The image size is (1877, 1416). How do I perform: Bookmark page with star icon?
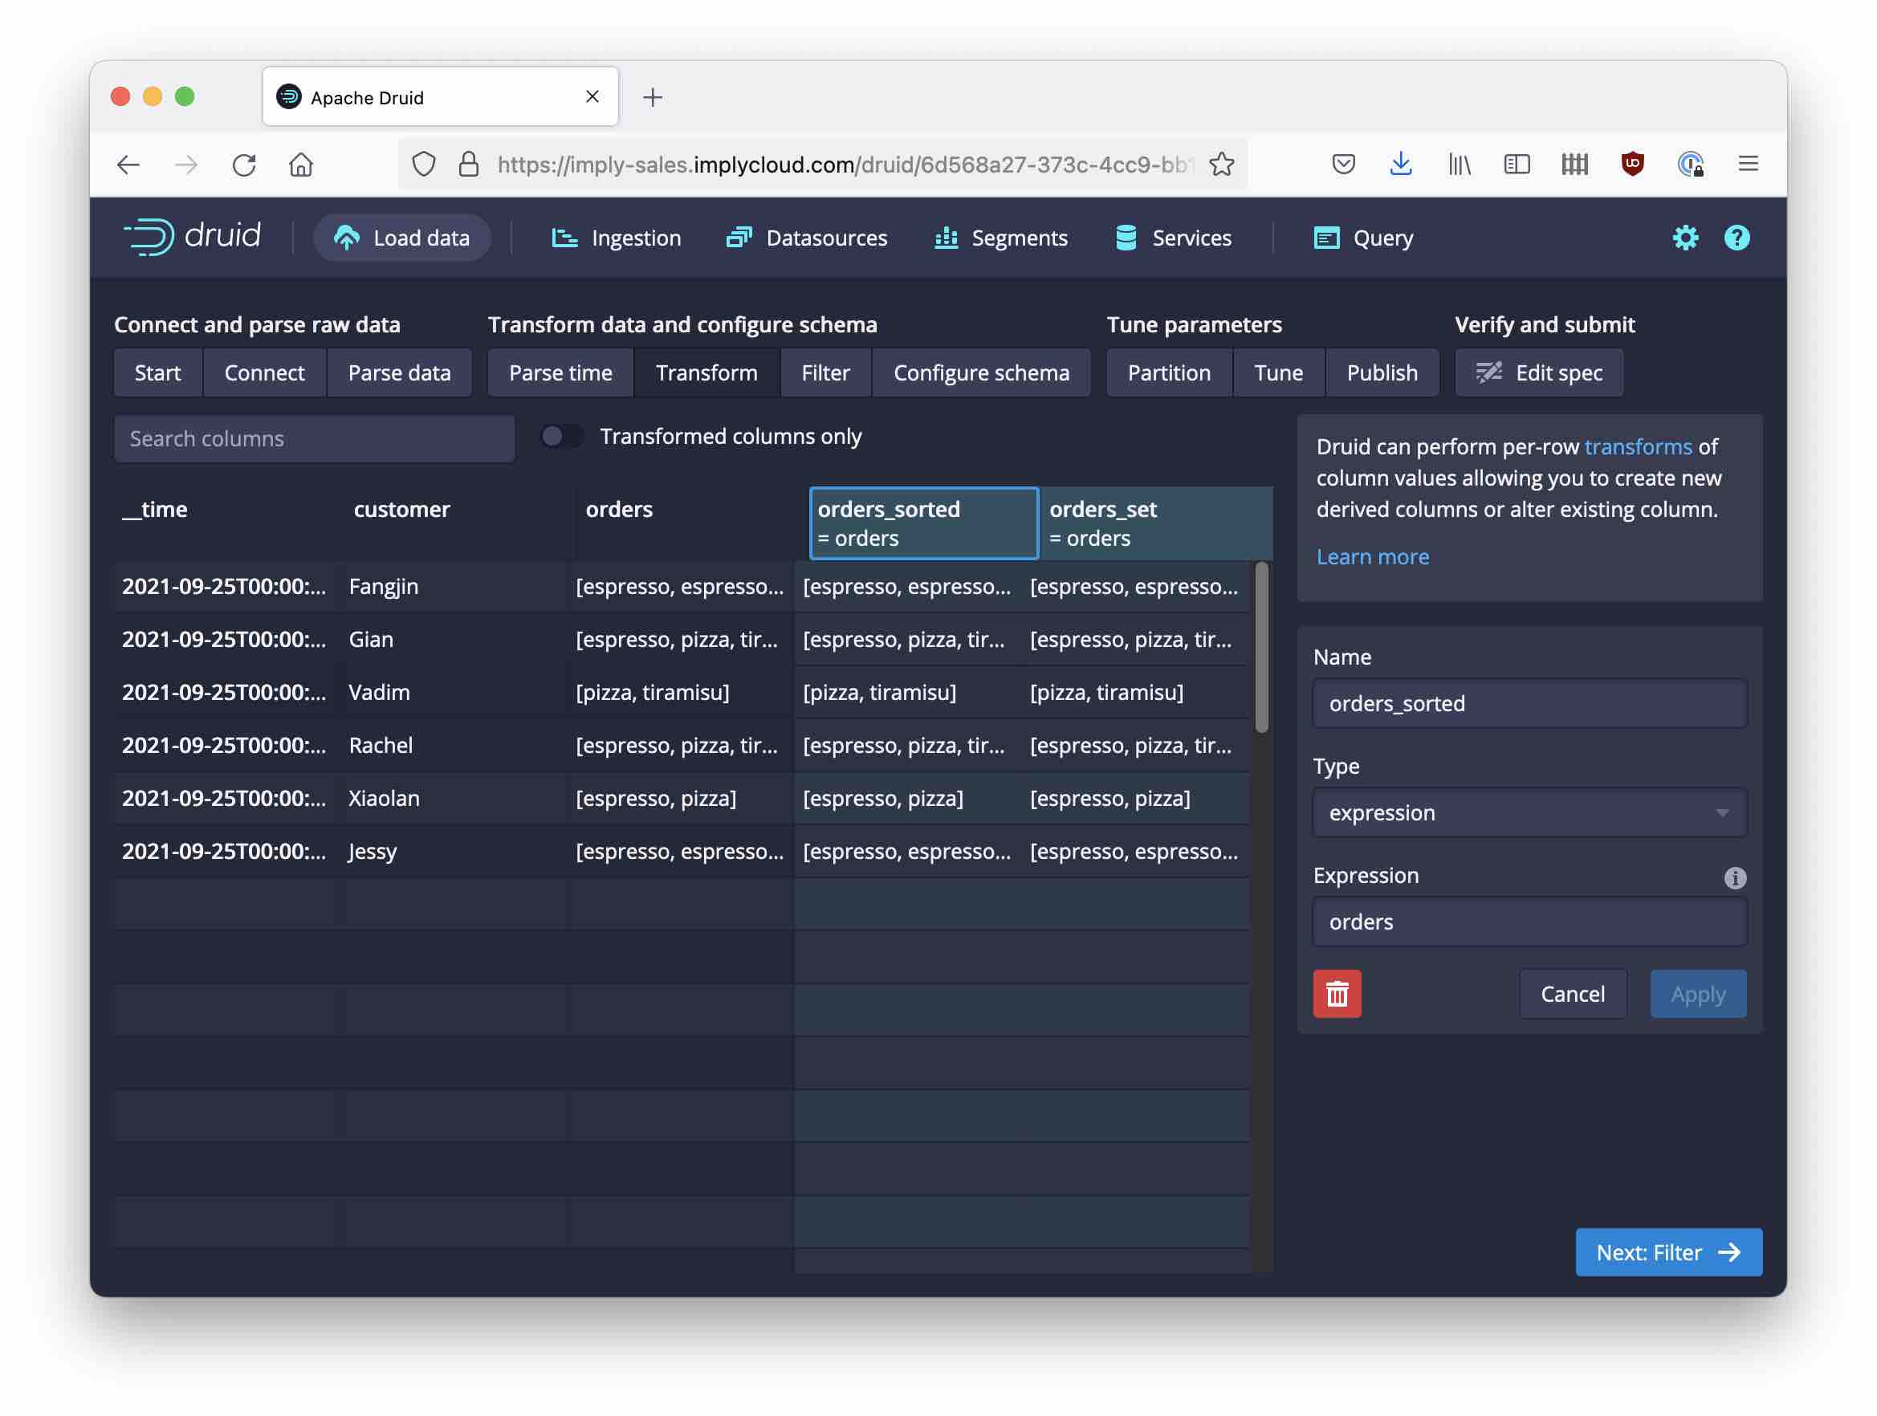coord(1221,164)
